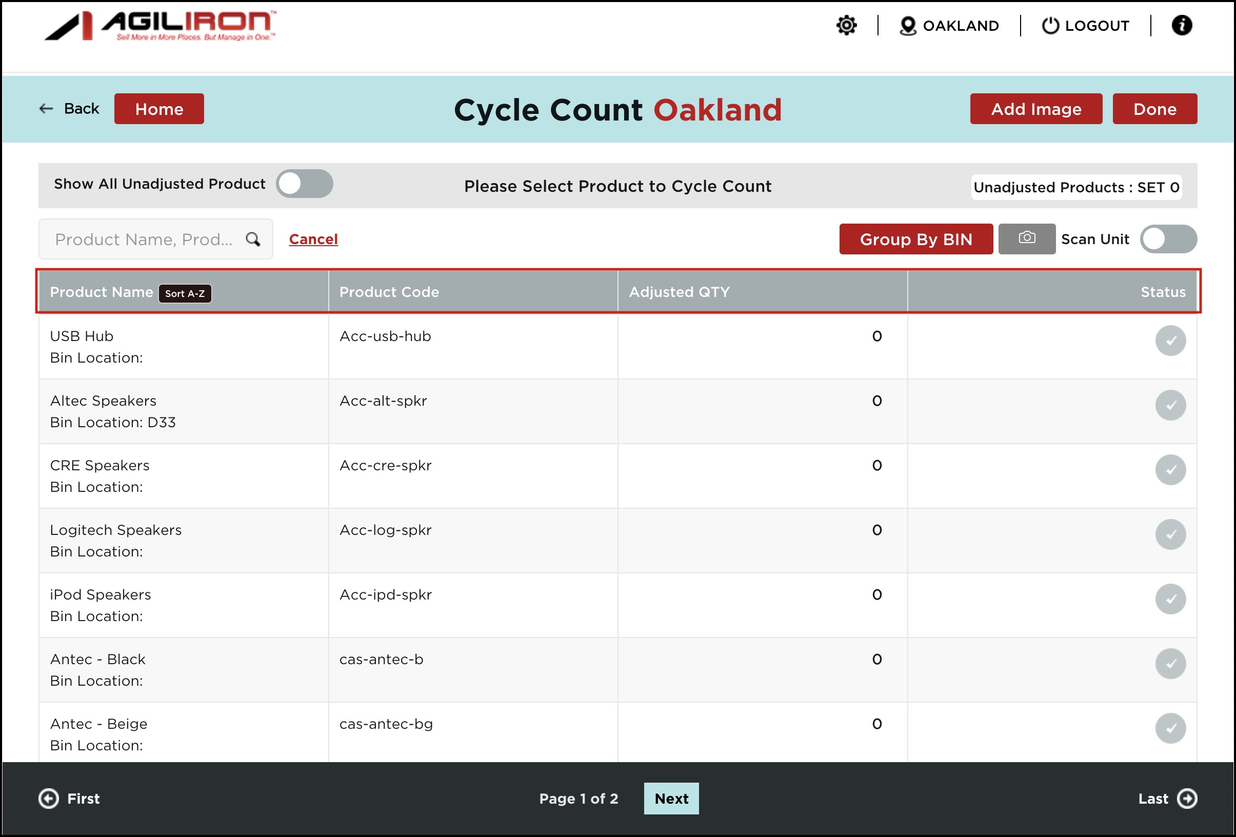
Task: Click the Next page button
Action: 671,798
